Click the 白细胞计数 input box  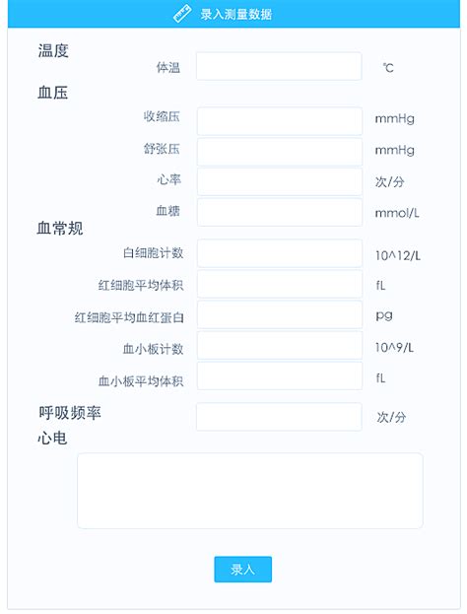point(280,253)
